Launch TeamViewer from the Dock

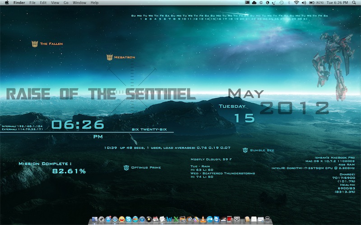[x=217, y=219]
